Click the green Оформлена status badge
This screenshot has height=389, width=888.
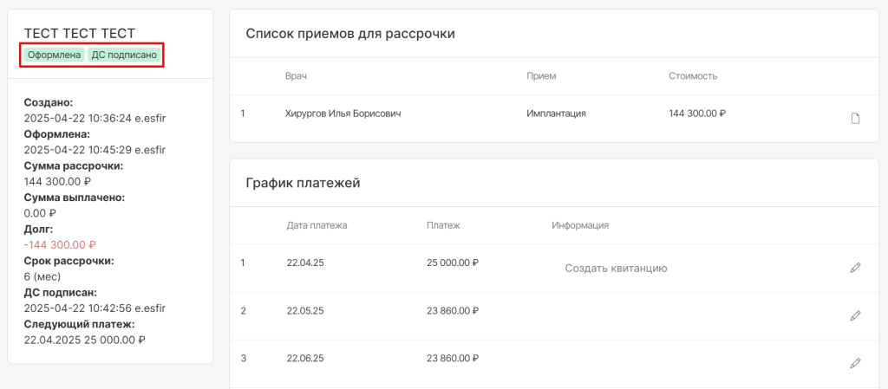(x=54, y=55)
